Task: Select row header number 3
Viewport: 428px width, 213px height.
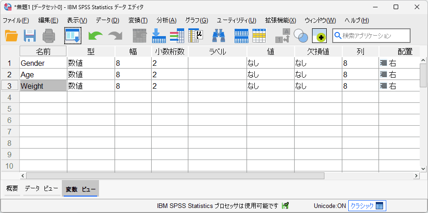Action: [x=10, y=86]
